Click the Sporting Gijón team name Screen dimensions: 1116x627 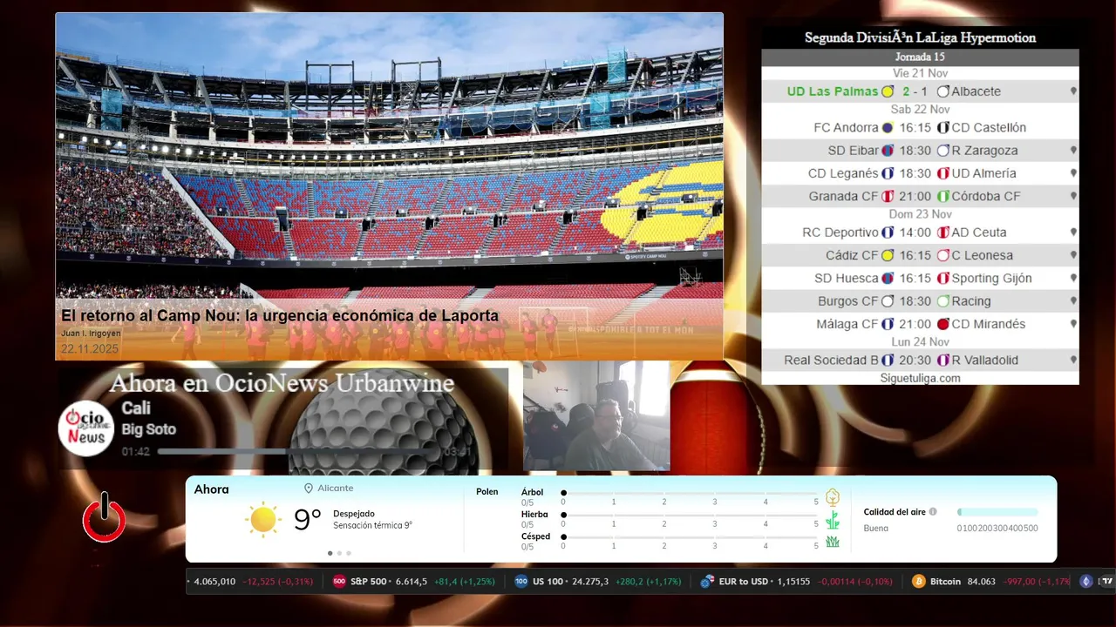pyautogui.click(x=991, y=279)
